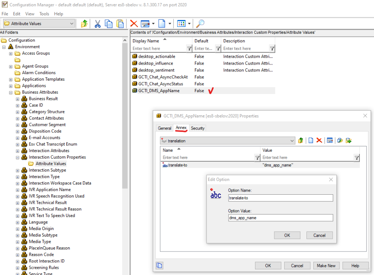The image size is (374, 275).
Task: Switch to the Security tab
Action: tap(198, 128)
